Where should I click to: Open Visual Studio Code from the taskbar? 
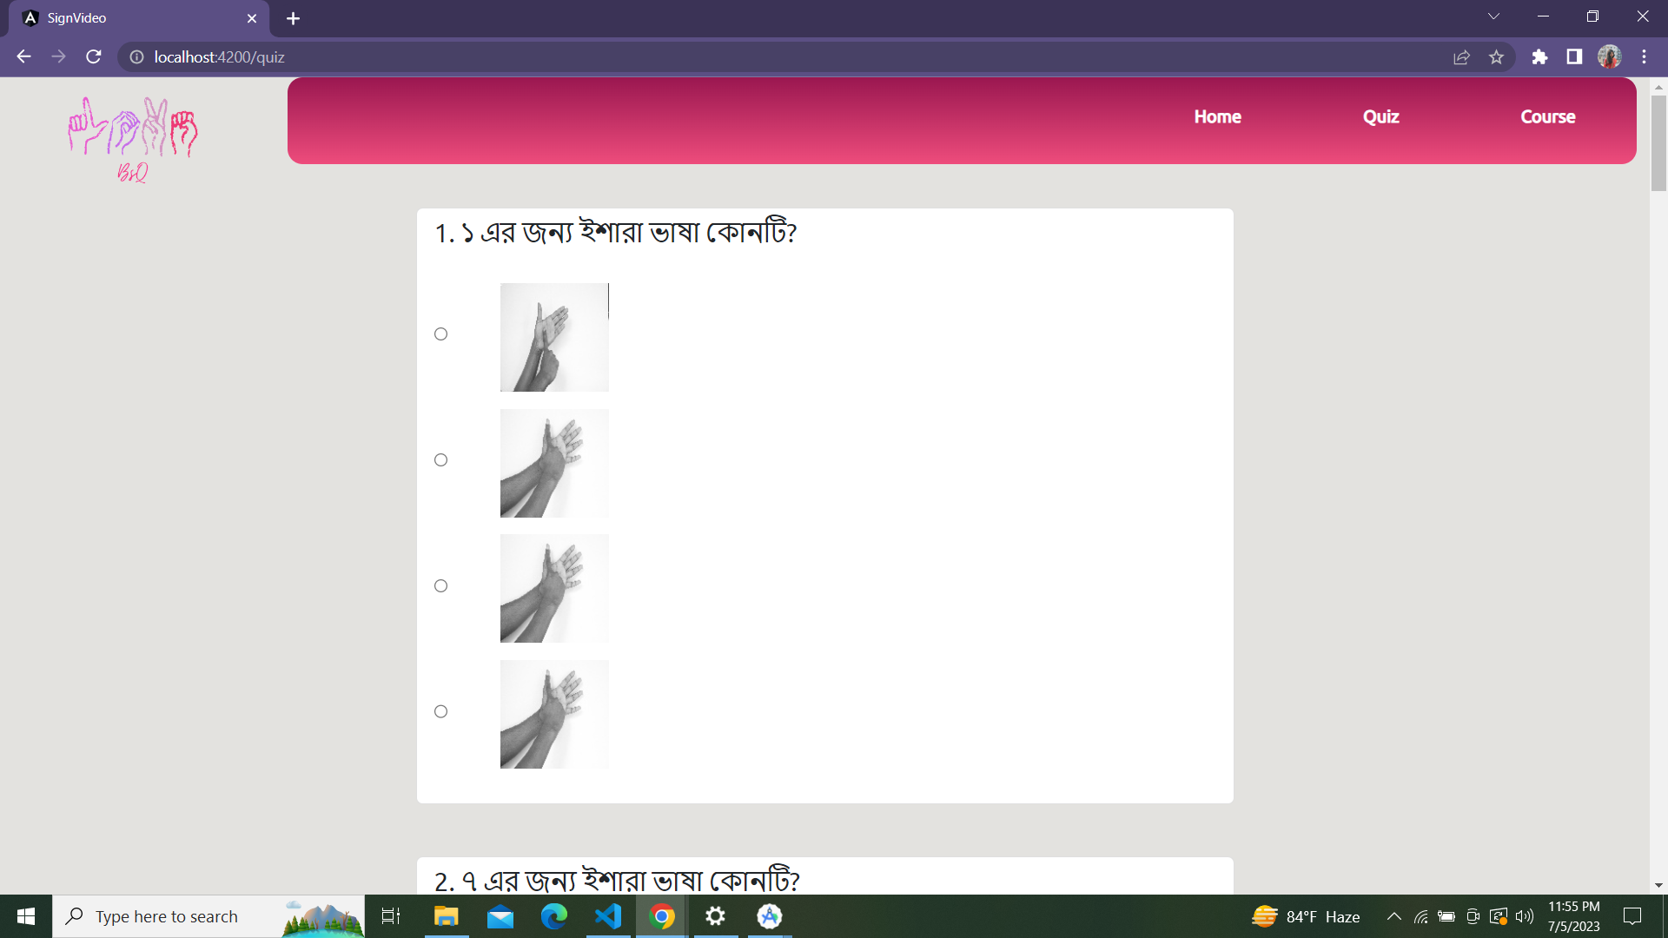[608, 916]
